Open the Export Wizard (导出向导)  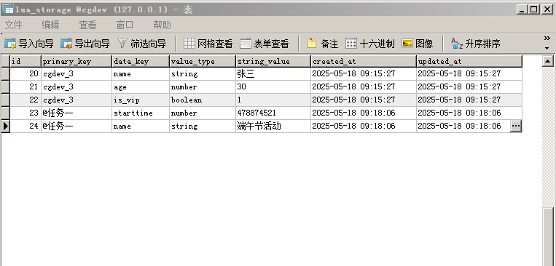(x=85, y=44)
